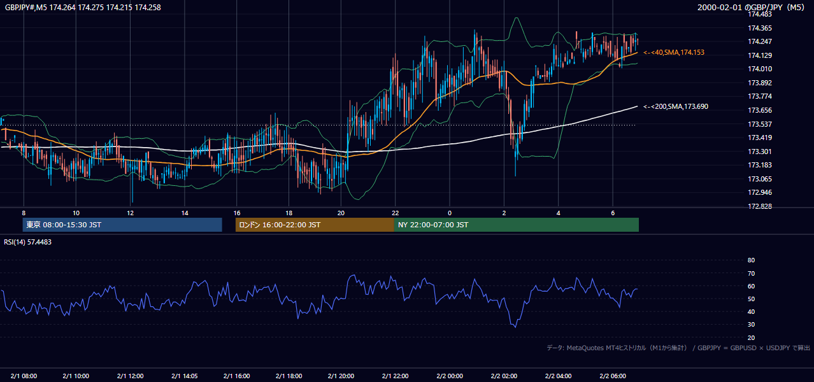Click RSI scale value 80

[751, 260]
